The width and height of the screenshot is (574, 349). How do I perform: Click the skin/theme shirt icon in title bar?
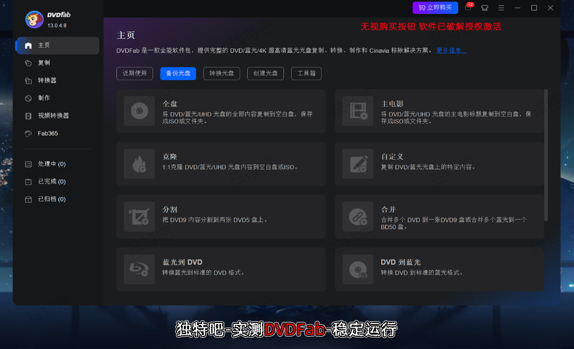484,8
